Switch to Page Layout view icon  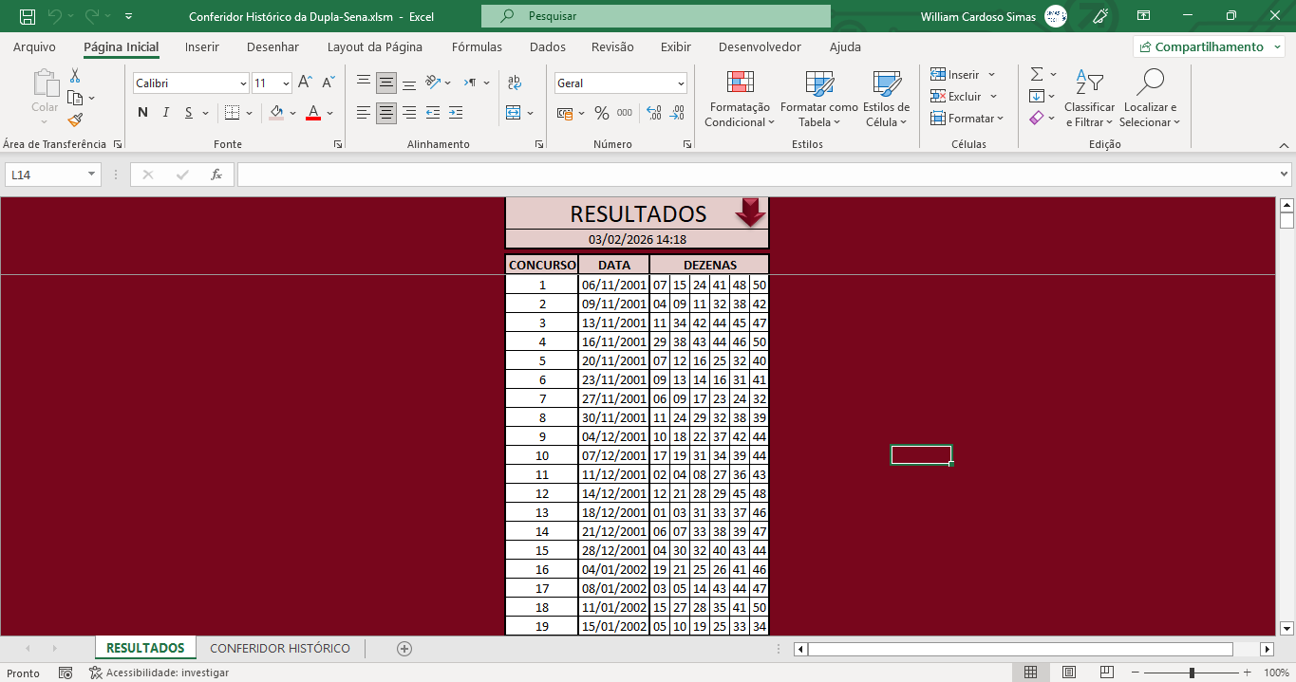(x=1068, y=673)
